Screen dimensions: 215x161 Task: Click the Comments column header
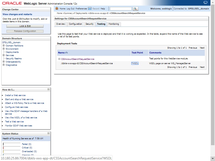tap(155, 53)
